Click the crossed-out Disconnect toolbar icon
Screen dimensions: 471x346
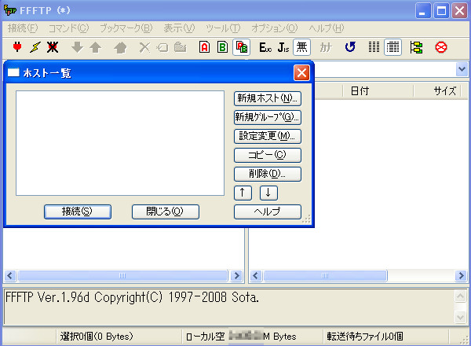(53, 47)
